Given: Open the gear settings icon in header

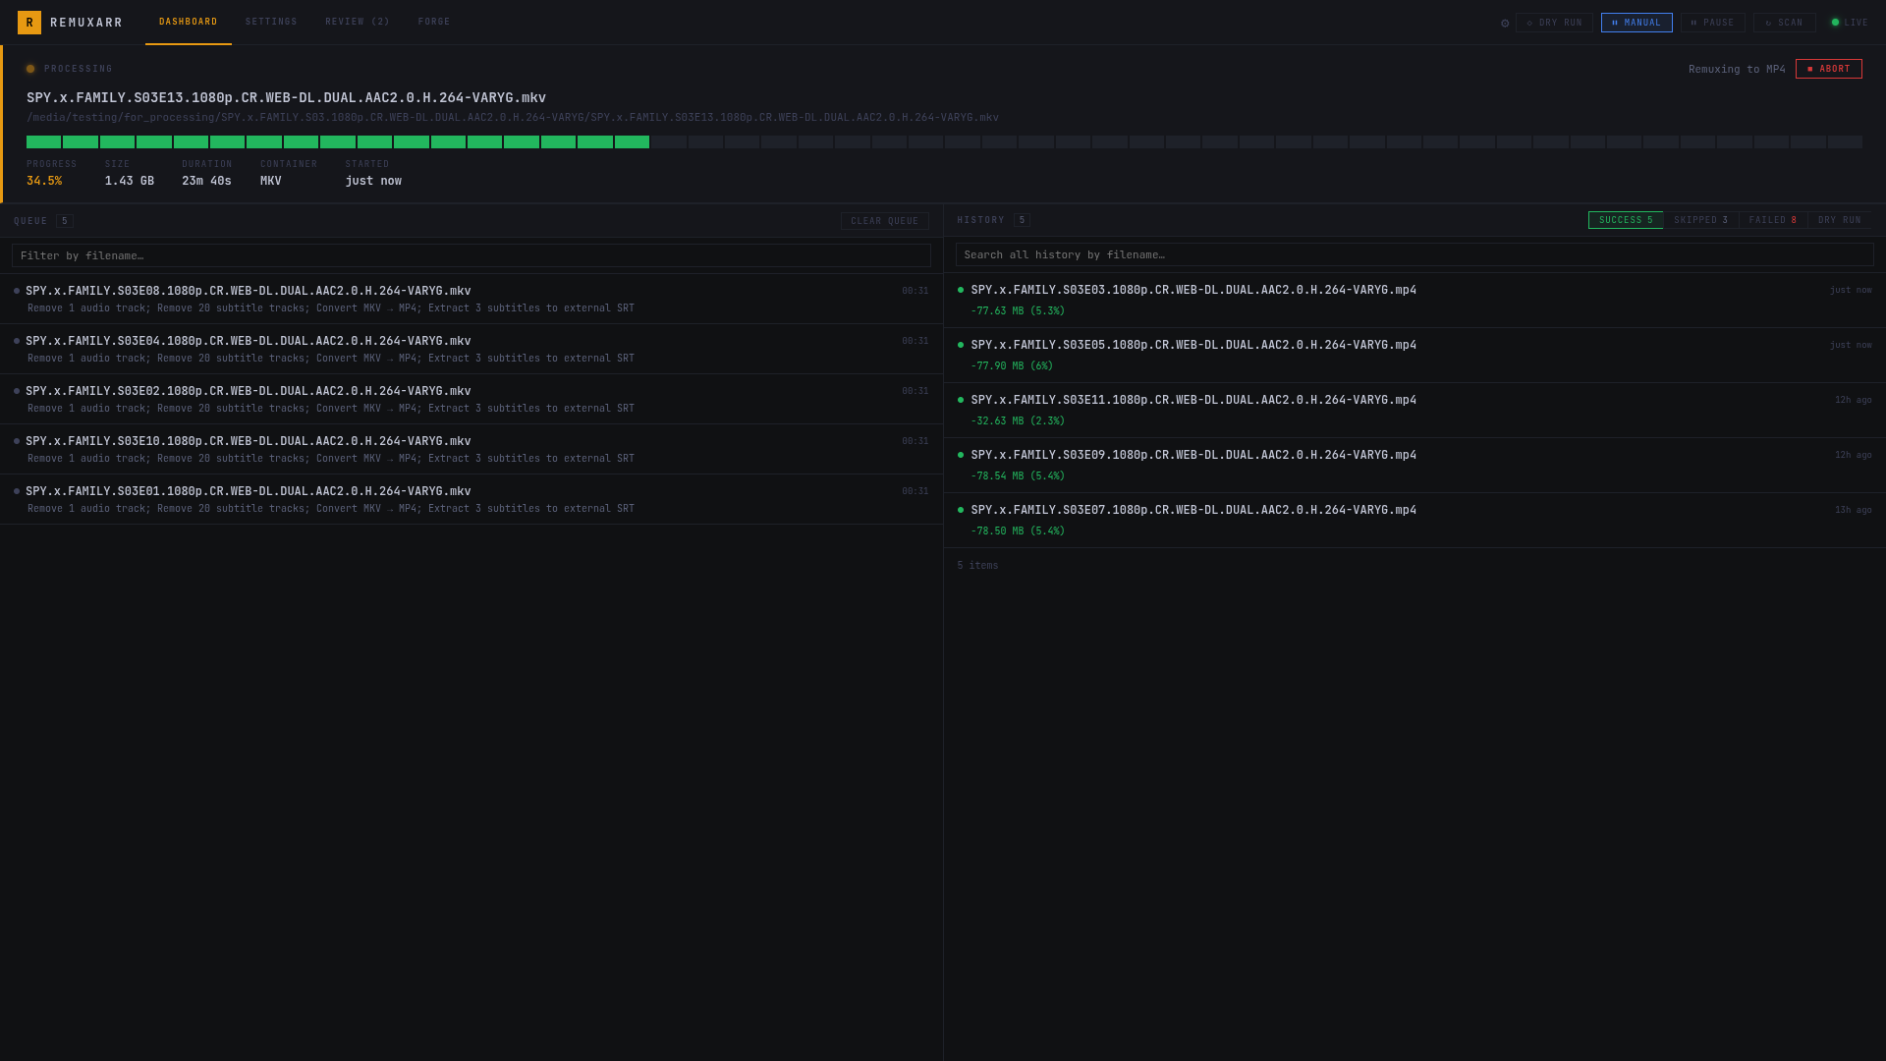Looking at the screenshot, I should pos(1505,23).
